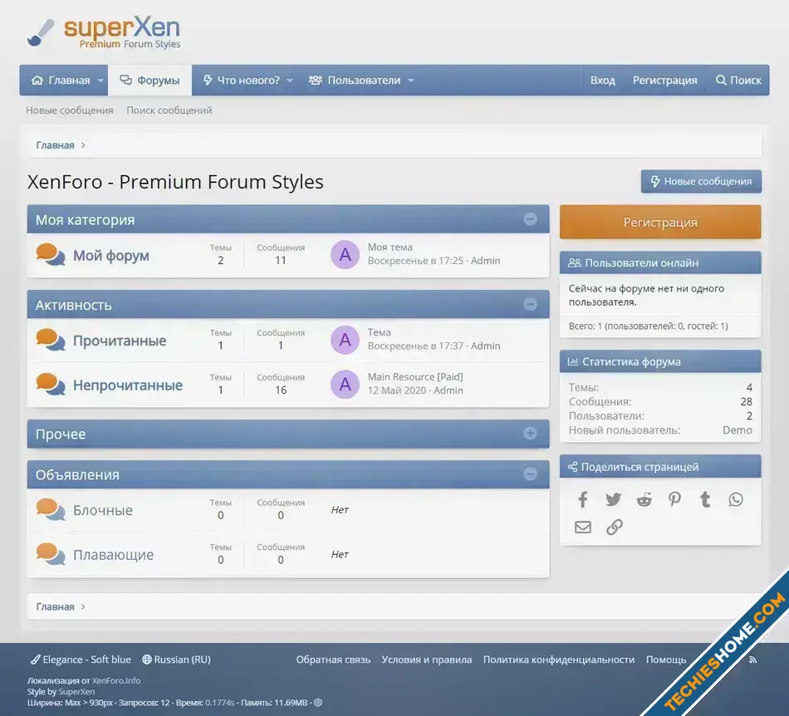Open dropdown arrow next to Пользователи
Image resolution: width=789 pixels, height=716 pixels.
410,81
